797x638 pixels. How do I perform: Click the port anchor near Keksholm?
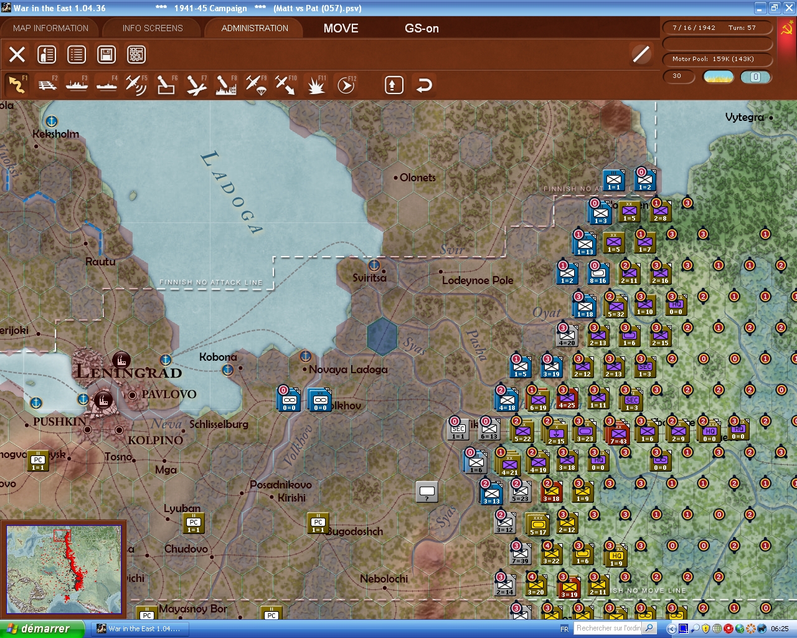(52, 120)
